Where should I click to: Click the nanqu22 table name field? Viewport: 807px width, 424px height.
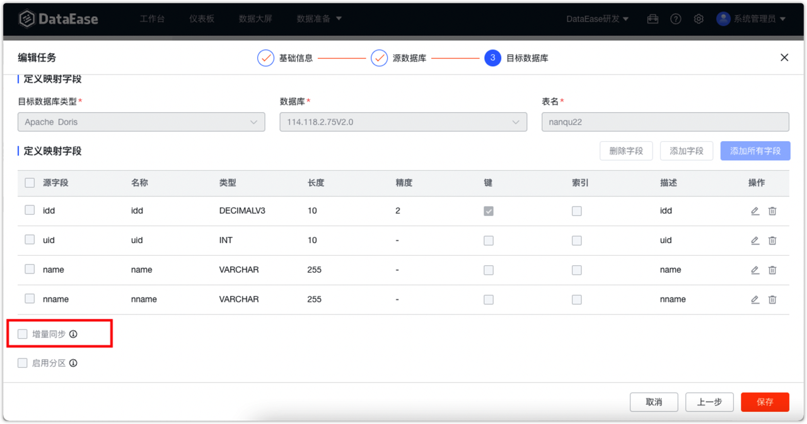665,122
